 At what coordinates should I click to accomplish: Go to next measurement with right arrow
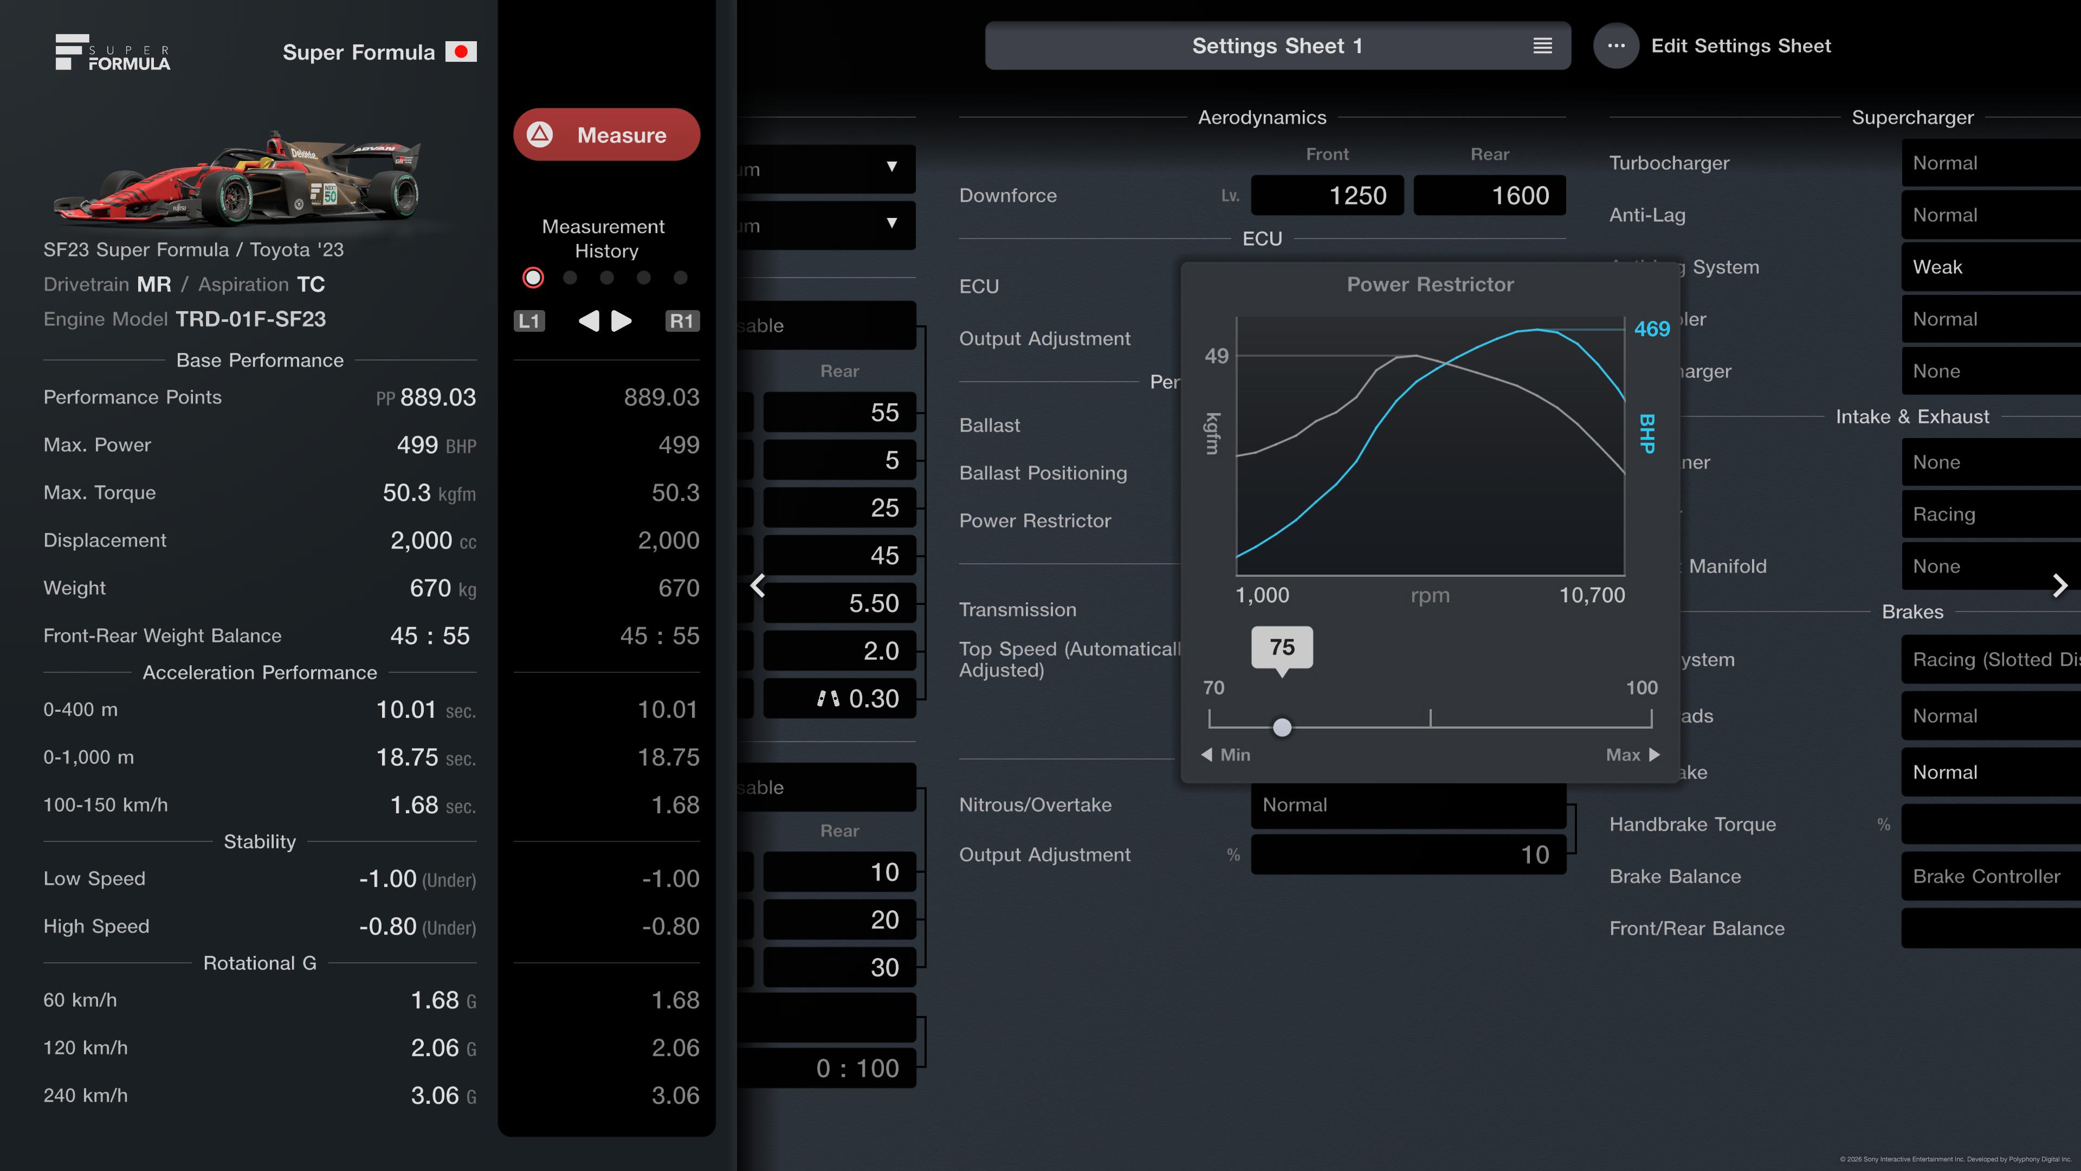pyautogui.click(x=621, y=321)
